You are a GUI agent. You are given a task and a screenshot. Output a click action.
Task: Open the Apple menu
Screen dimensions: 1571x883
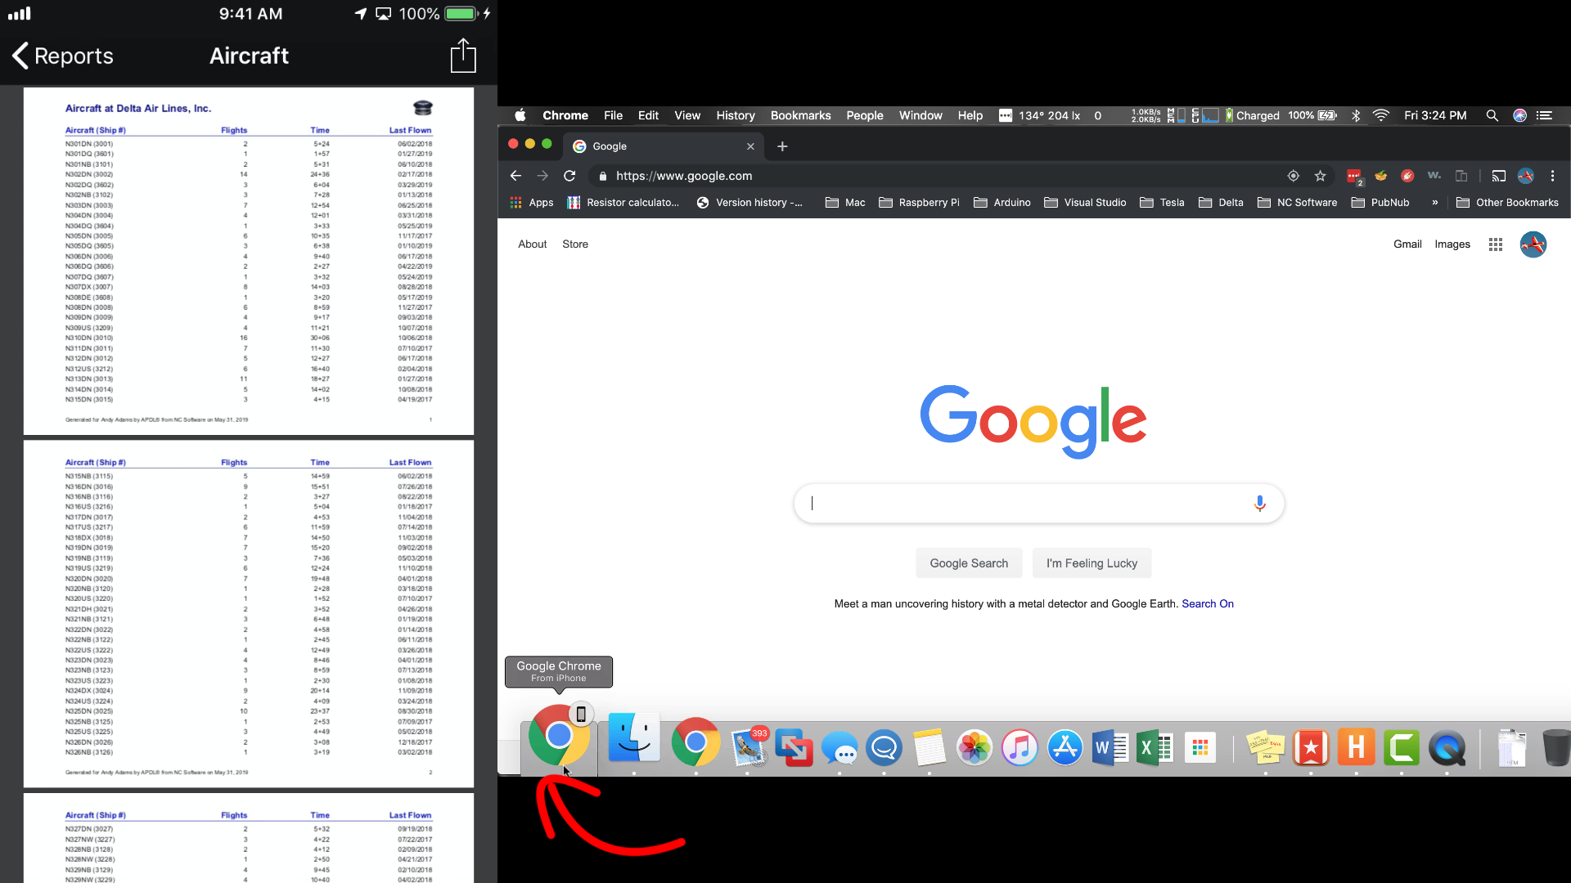(x=520, y=115)
